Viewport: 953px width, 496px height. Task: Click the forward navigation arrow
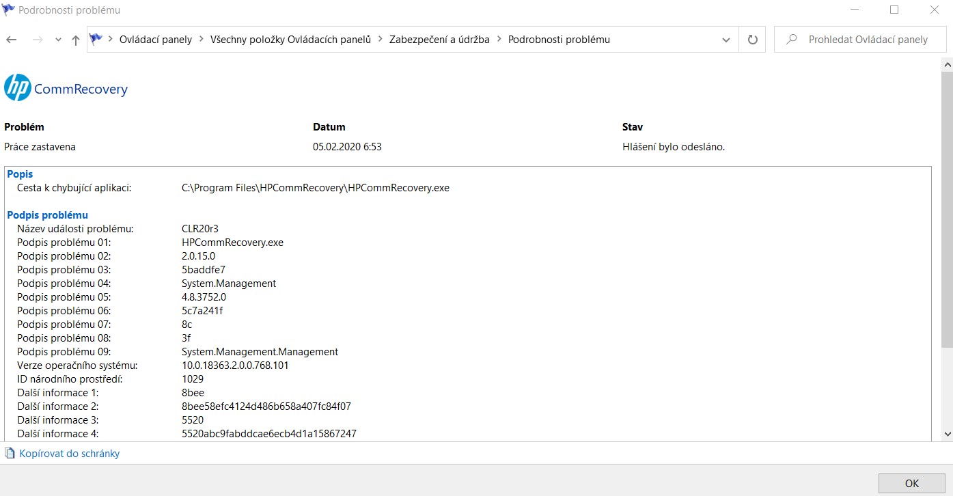(38, 40)
